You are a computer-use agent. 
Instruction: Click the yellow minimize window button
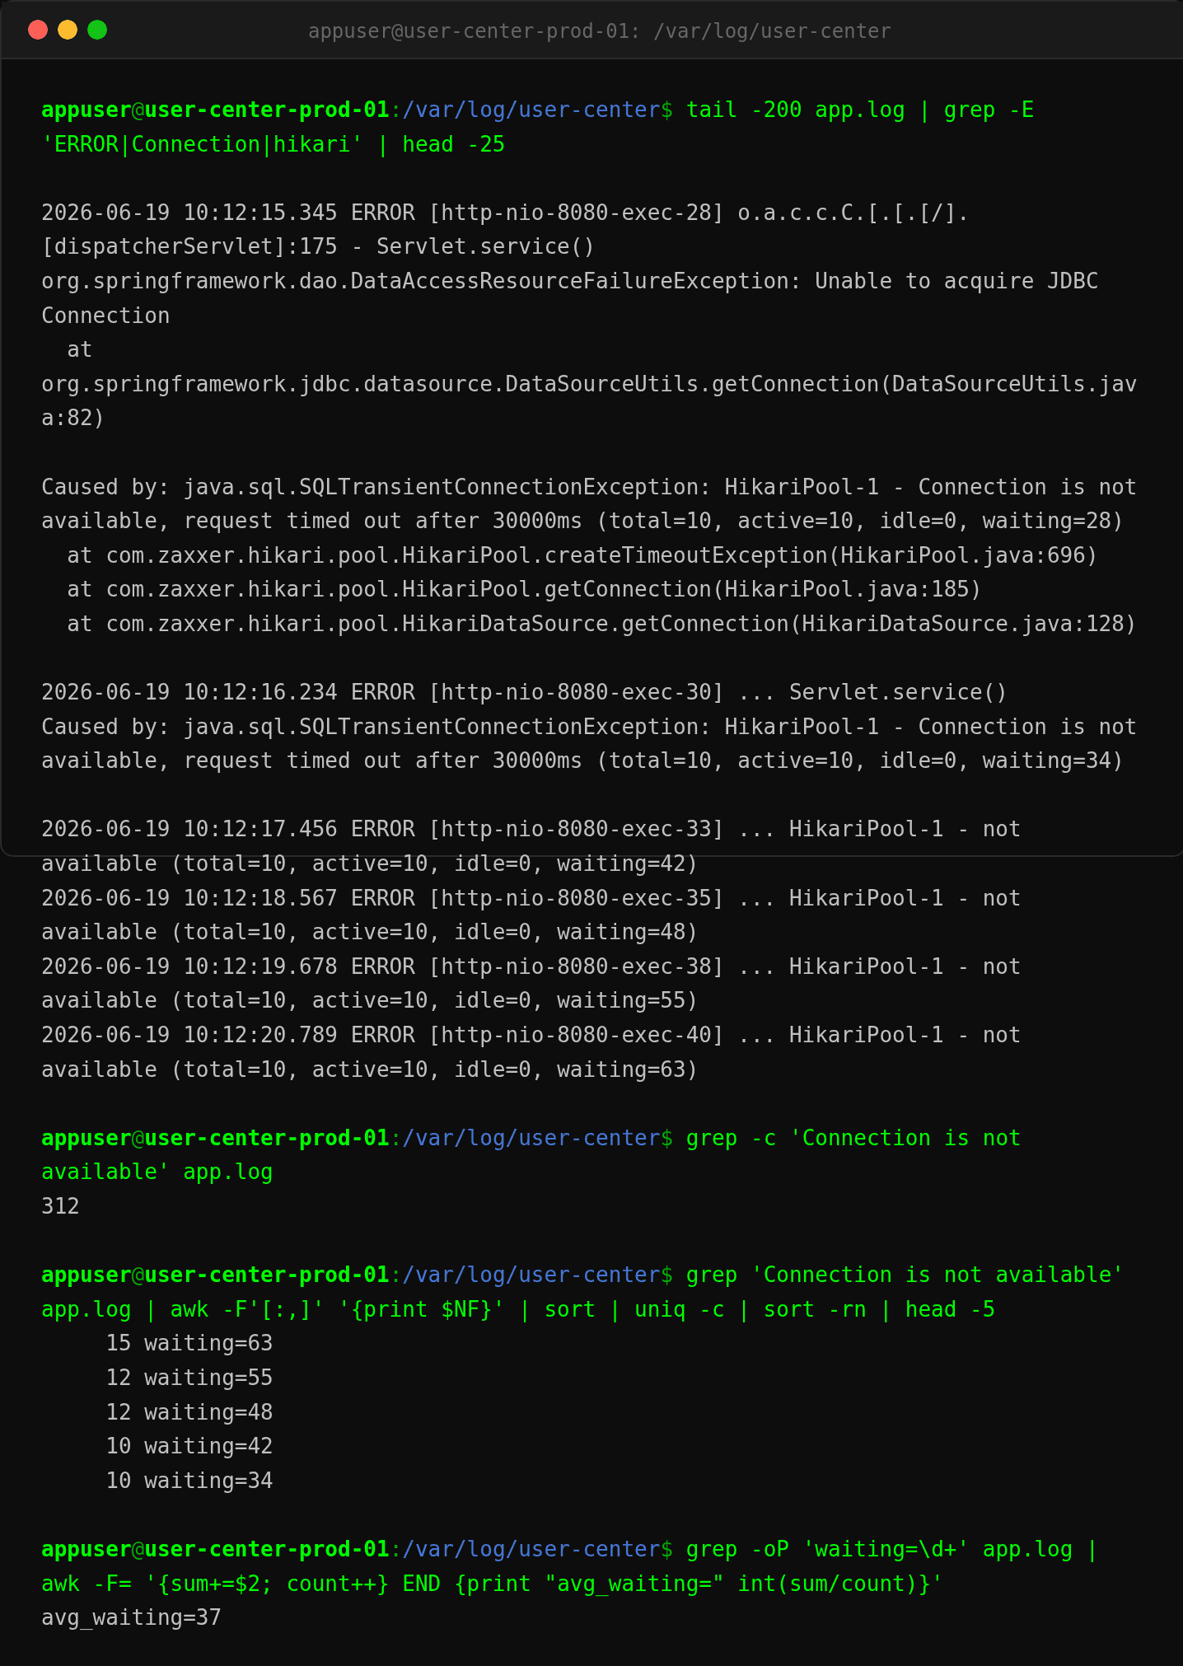tap(68, 30)
